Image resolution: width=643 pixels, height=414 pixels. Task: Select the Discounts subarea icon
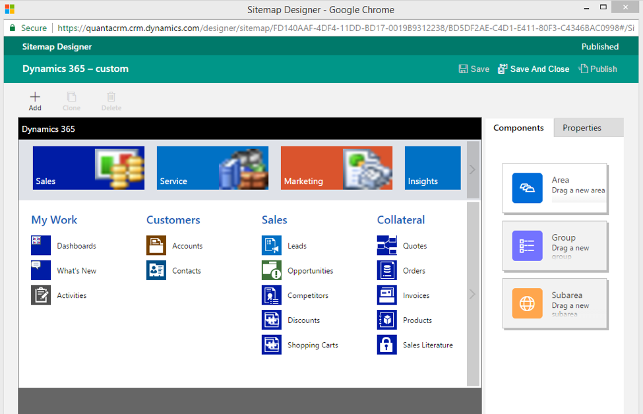(272, 320)
